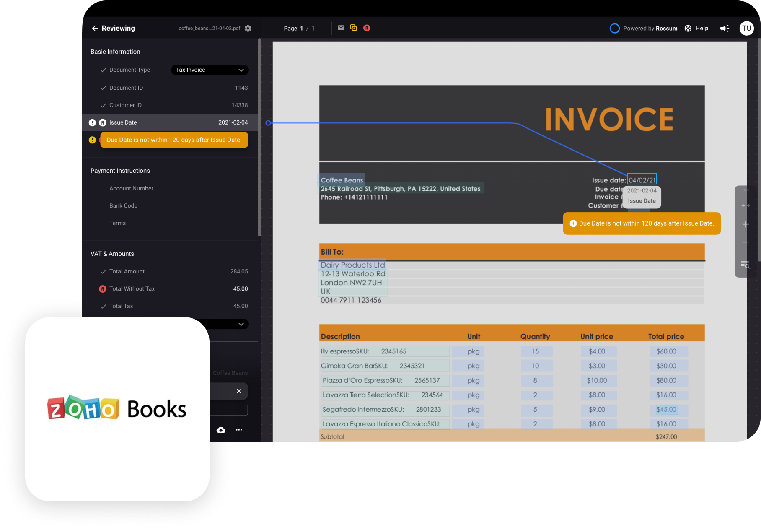
Task: Click the blue connector circle at document edge
Action: [x=268, y=123]
